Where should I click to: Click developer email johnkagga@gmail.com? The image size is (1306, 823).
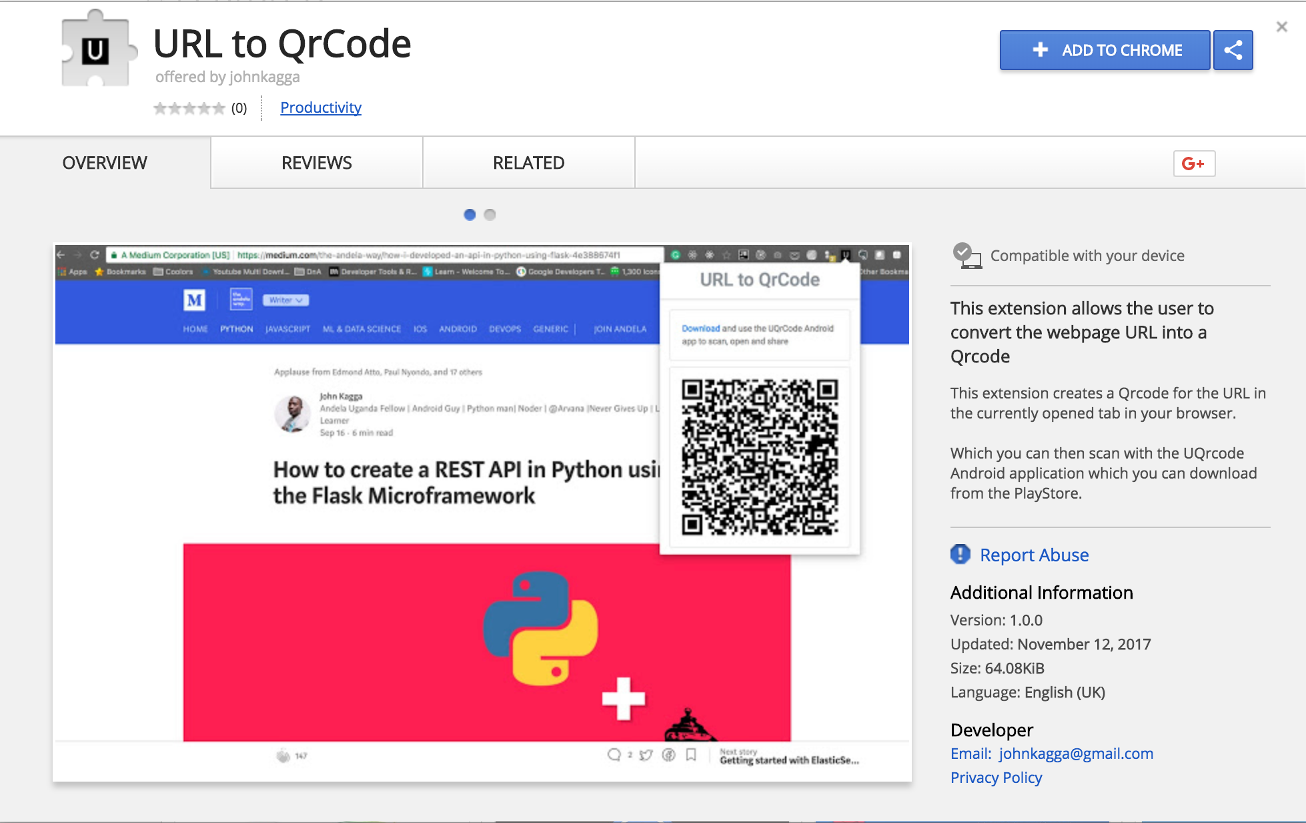pyautogui.click(x=1076, y=753)
